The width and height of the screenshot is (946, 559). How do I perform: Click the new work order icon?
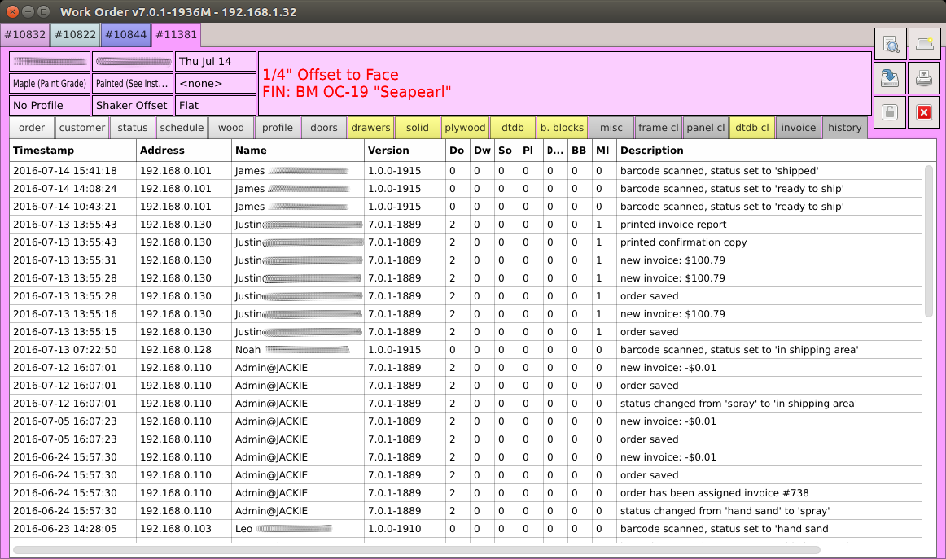(923, 45)
